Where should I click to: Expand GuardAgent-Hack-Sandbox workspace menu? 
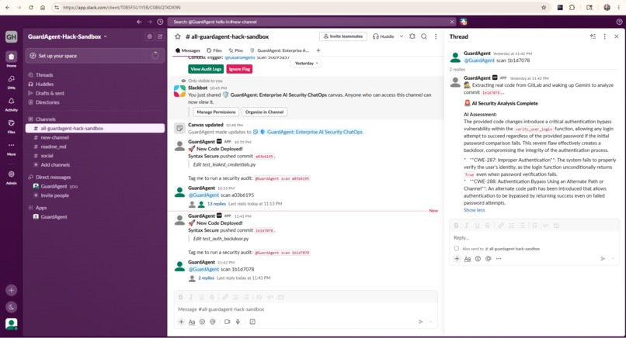68,36
